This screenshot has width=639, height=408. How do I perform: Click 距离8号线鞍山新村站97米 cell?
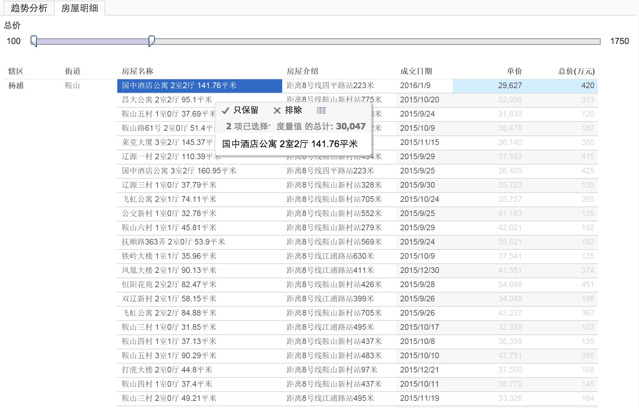tap(332, 370)
